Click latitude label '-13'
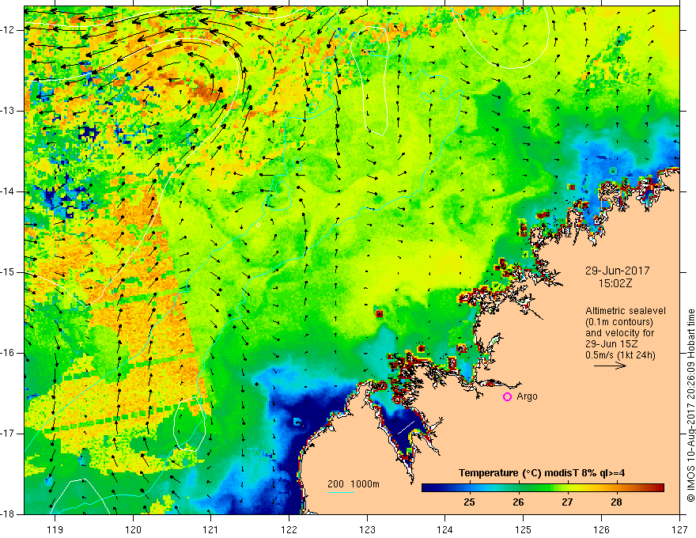This screenshot has width=696, height=538. 9,111
